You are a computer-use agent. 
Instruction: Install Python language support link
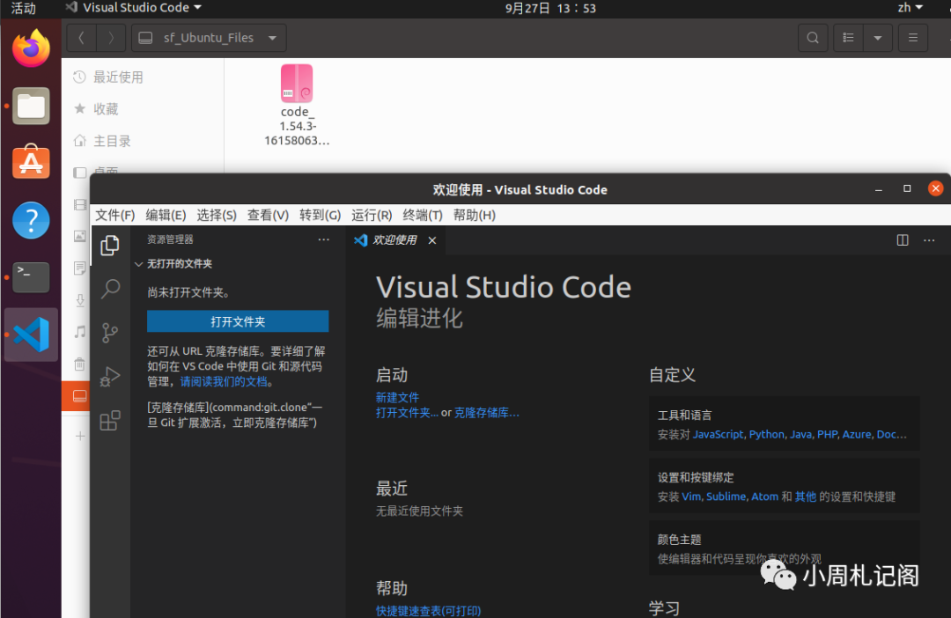point(766,434)
